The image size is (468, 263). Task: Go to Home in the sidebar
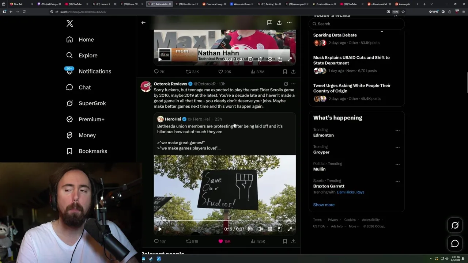click(80, 39)
